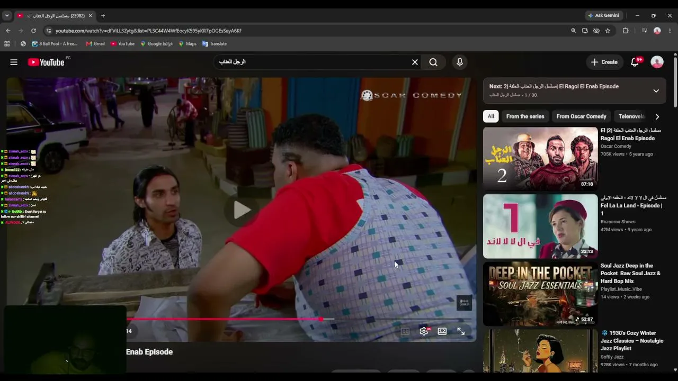Click the eye-slash icon in address bar
Viewport: 678px width, 381px height.
coord(596,31)
